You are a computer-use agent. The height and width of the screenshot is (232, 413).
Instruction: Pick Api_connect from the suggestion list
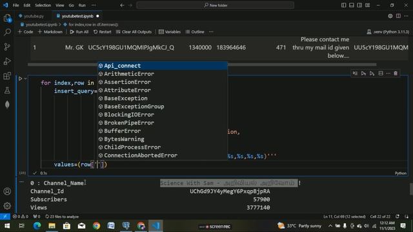163,66
